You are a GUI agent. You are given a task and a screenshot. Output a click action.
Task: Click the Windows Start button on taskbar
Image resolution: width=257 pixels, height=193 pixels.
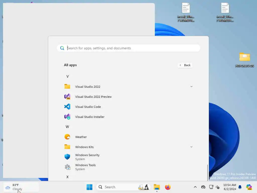click(x=90, y=187)
